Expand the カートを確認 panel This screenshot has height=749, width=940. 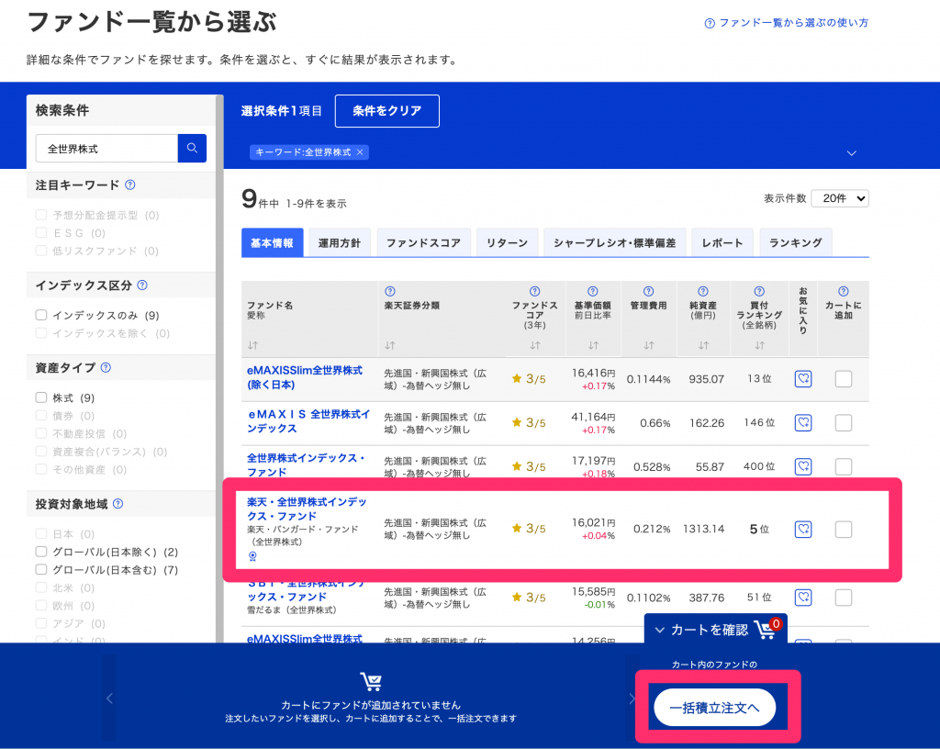click(x=660, y=630)
